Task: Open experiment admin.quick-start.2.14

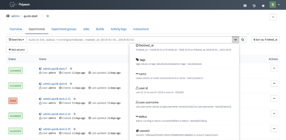Action: click(57, 114)
